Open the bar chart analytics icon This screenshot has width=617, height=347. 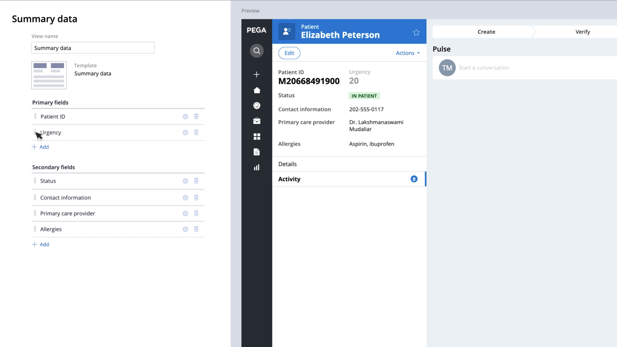click(257, 167)
